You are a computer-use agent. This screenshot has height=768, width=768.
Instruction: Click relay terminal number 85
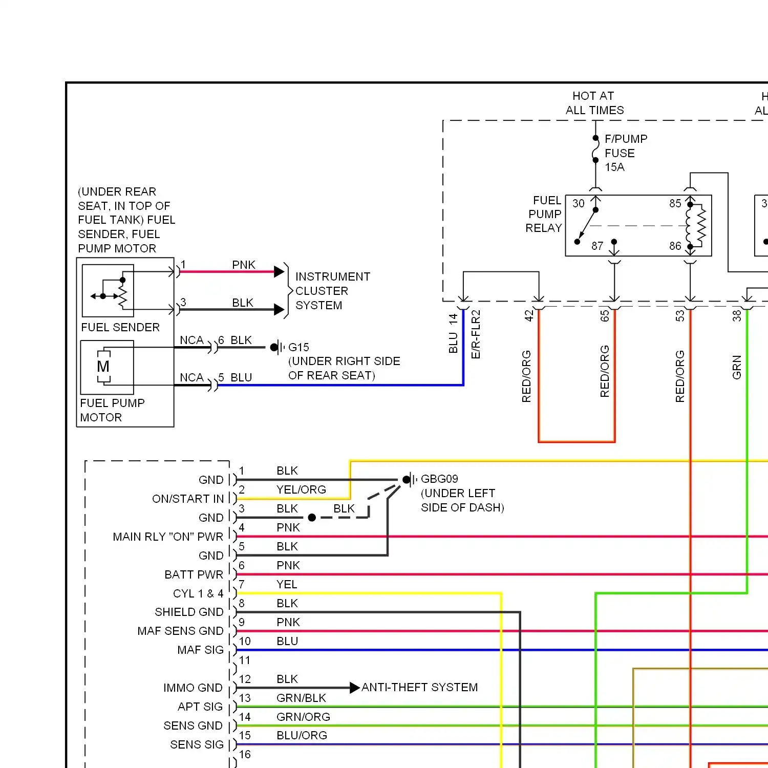(x=675, y=204)
